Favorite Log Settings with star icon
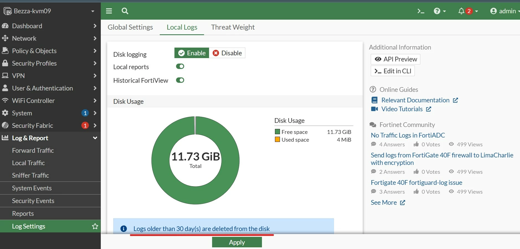The height and width of the screenshot is (249, 520). [95, 226]
